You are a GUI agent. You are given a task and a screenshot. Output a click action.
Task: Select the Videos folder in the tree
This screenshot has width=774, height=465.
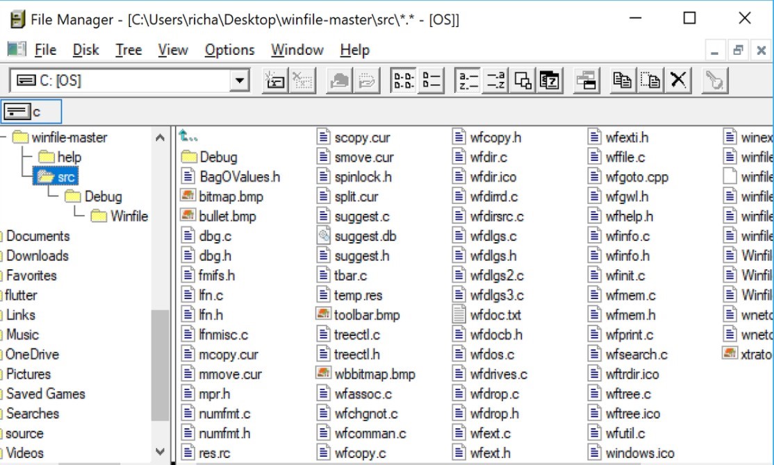click(x=25, y=453)
